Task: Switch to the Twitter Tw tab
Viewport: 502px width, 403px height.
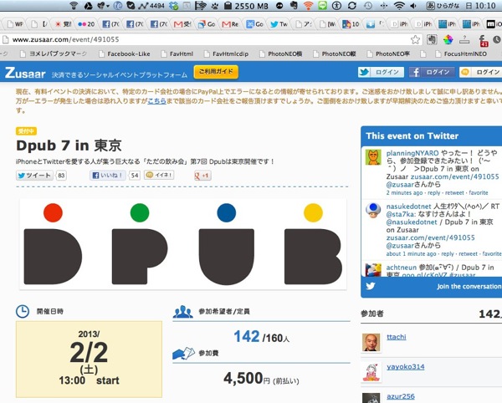Action: pos(279,24)
